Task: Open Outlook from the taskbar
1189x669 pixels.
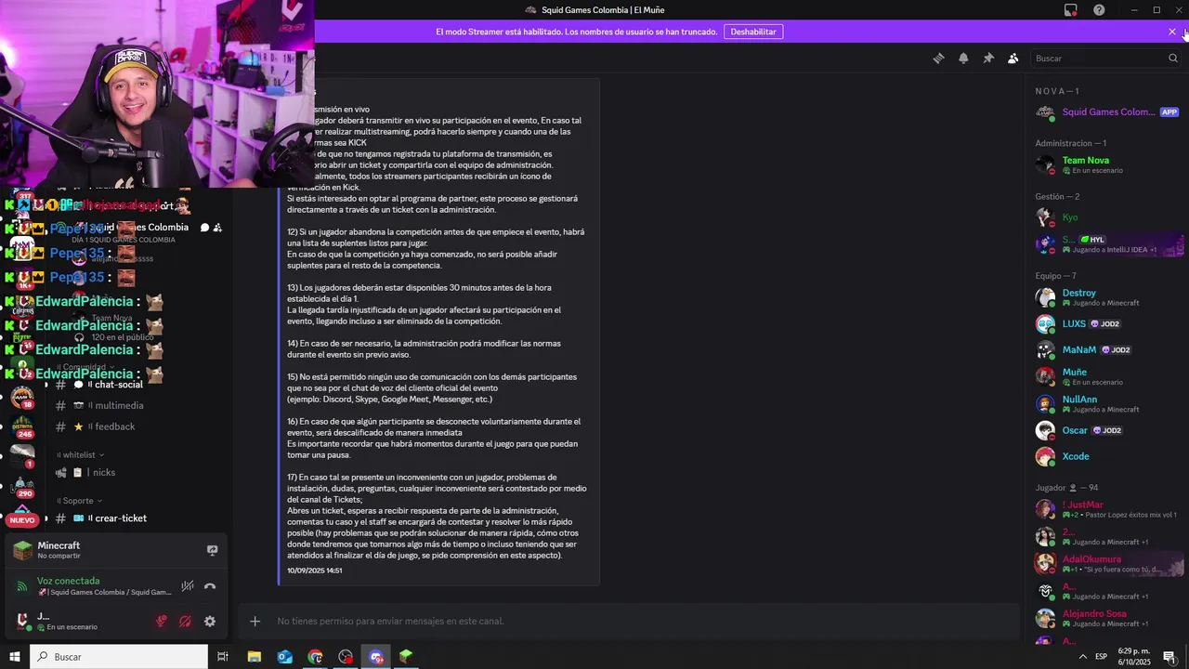Action: [285, 657]
